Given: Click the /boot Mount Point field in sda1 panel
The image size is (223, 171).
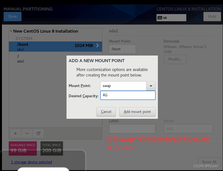Looking at the screenshot, I should click(123, 49).
